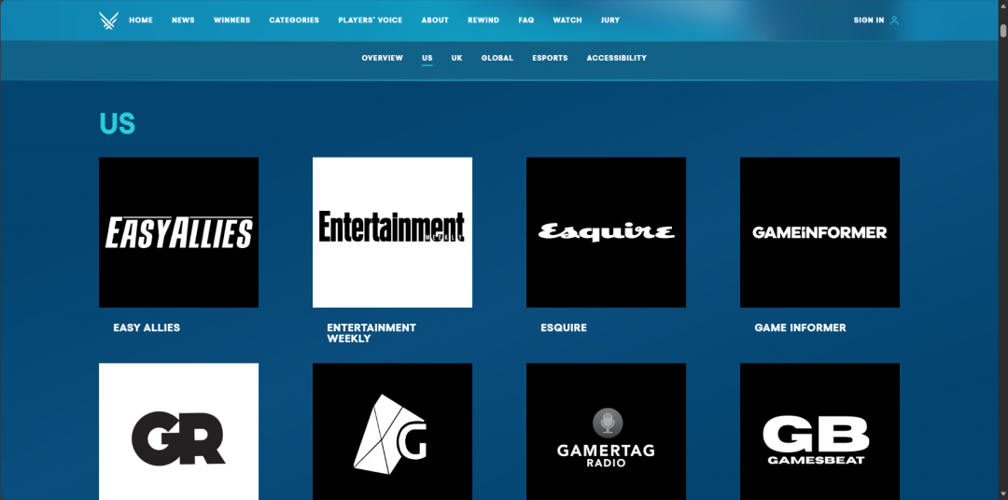Open the Entertainment Weekly logo tile
Image resolution: width=1008 pixels, height=500 pixels.
click(392, 232)
